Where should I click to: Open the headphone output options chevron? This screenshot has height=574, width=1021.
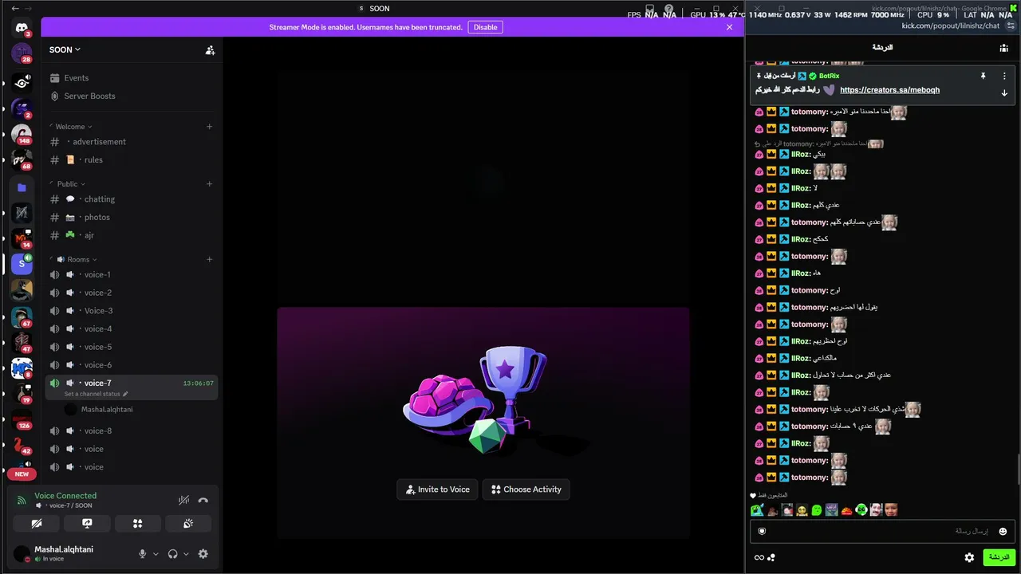pos(186,554)
